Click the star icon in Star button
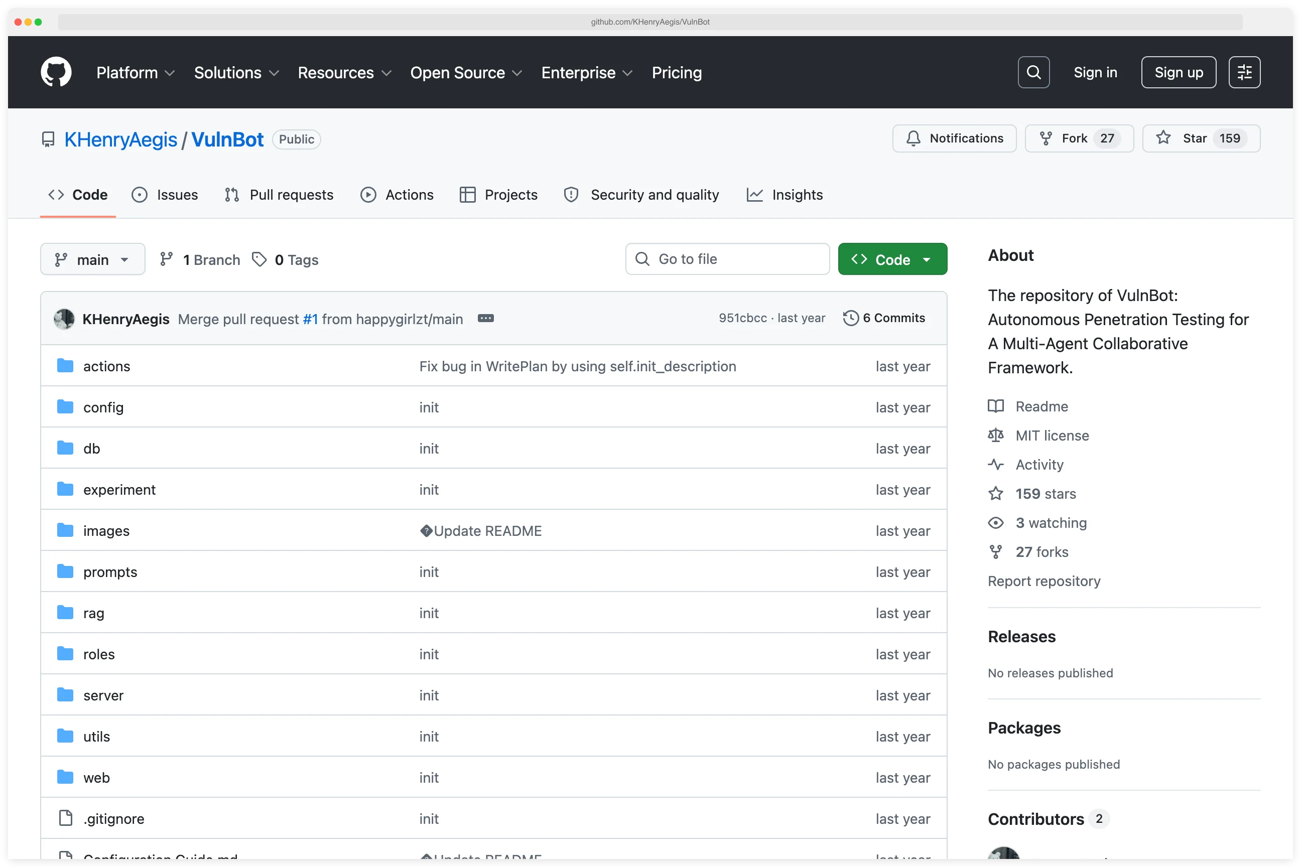1301x867 pixels. (x=1163, y=137)
